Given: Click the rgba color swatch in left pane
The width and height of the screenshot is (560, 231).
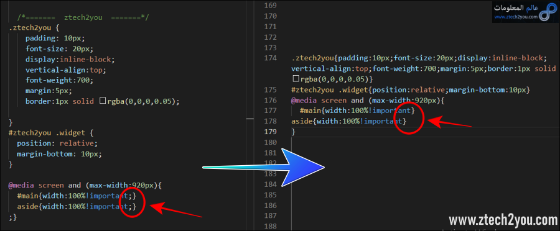Looking at the screenshot, I should coord(103,101).
